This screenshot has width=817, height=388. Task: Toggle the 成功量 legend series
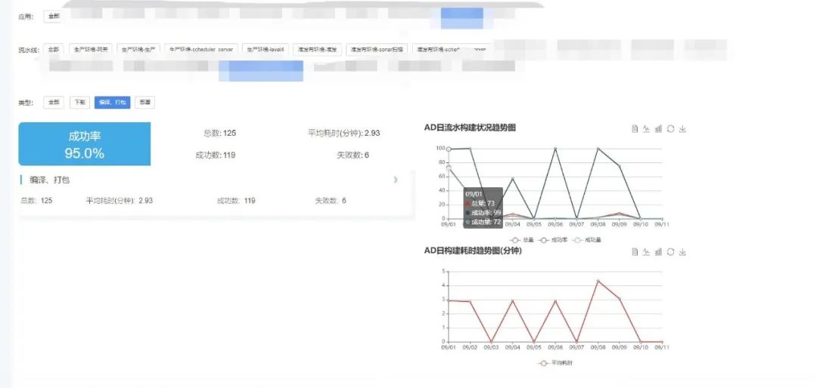coord(586,240)
